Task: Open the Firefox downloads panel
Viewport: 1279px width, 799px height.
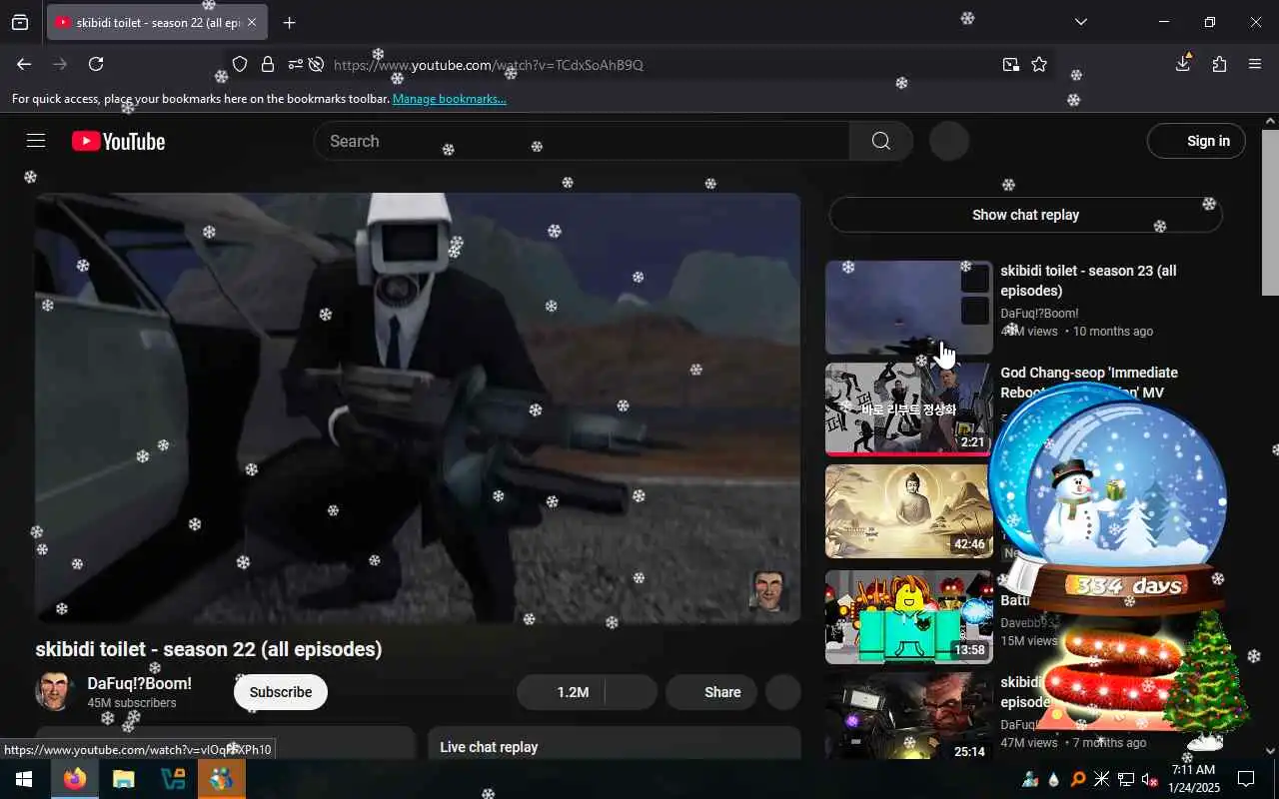Action: (1183, 63)
